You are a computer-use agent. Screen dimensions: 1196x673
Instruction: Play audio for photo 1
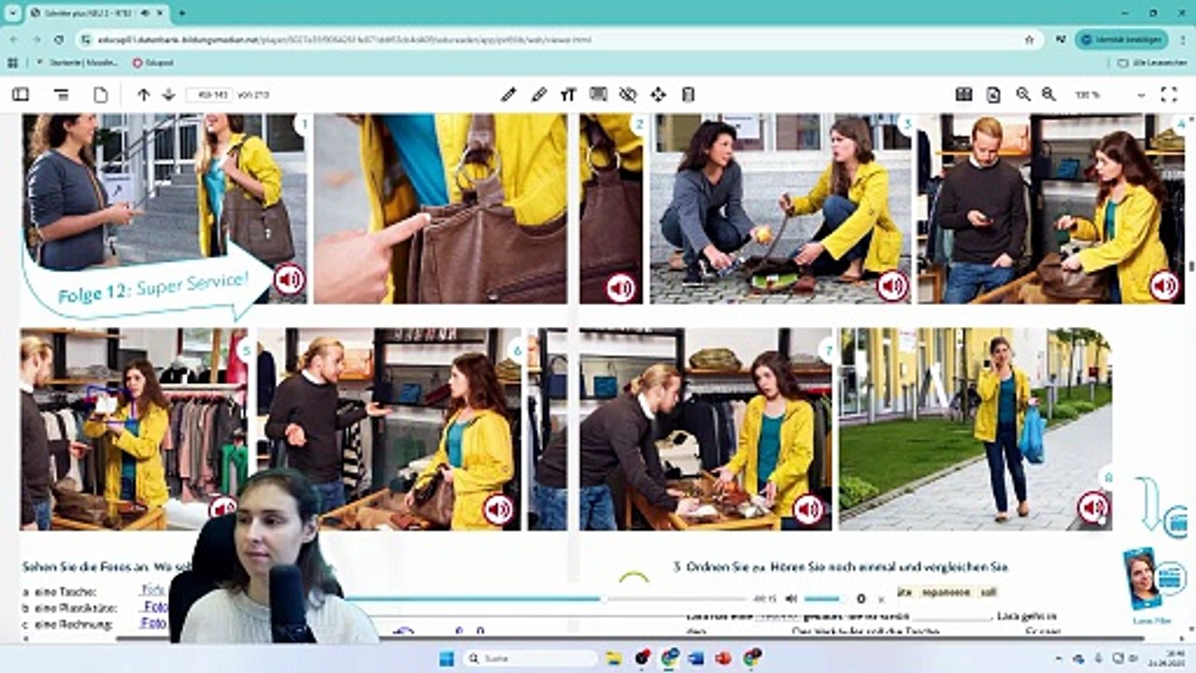290,279
